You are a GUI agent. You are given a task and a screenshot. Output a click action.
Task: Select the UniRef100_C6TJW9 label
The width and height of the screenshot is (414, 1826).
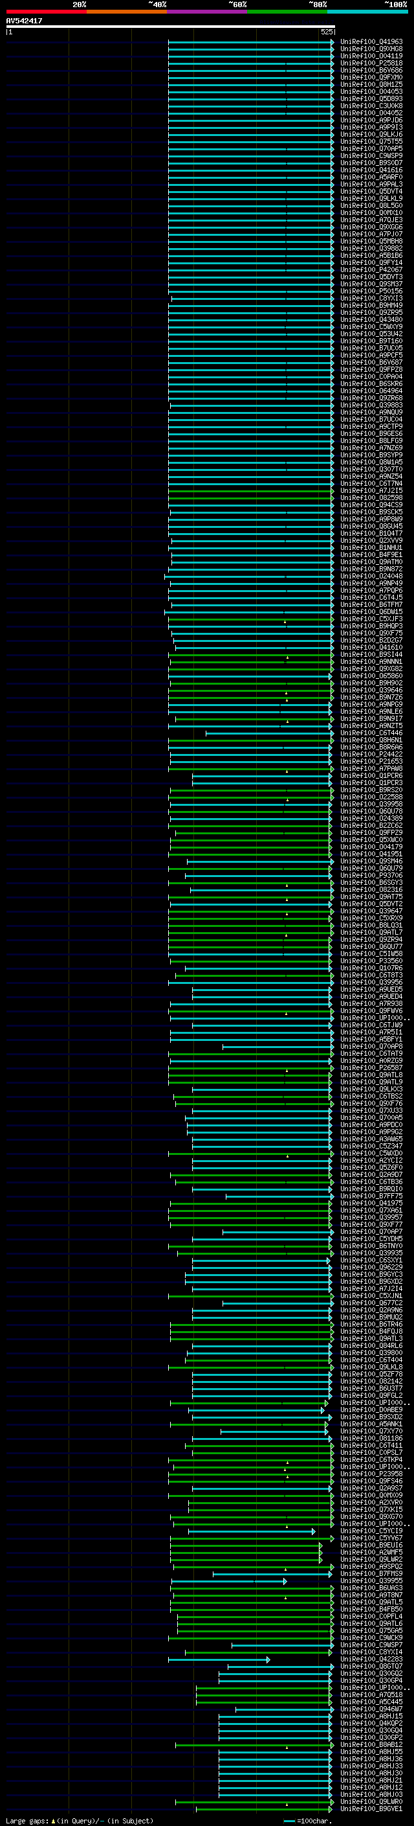click(x=371, y=1025)
